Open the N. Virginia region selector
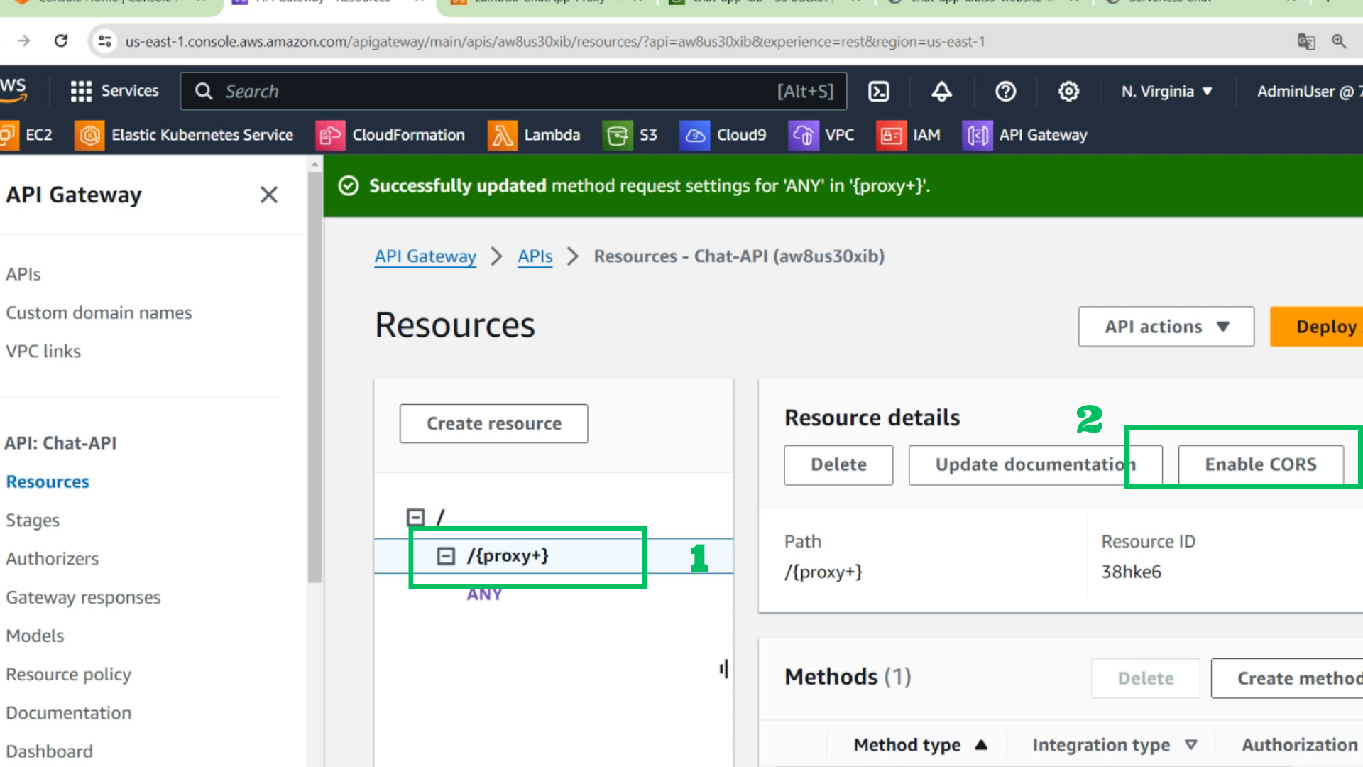The image size is (1363, 767). tap(1166, 92)
